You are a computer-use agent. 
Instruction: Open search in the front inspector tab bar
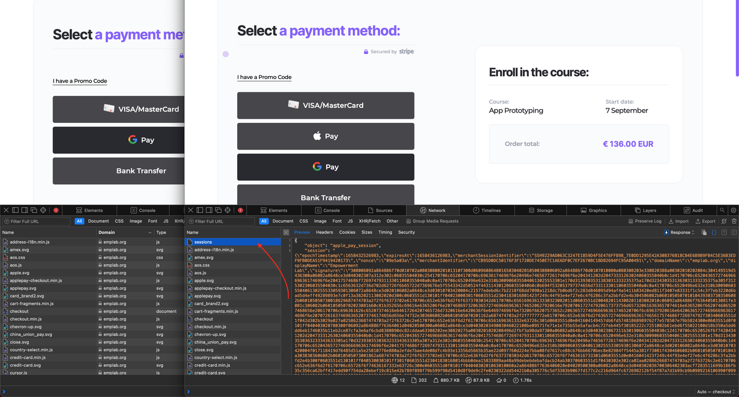click(x=722, y=211)
